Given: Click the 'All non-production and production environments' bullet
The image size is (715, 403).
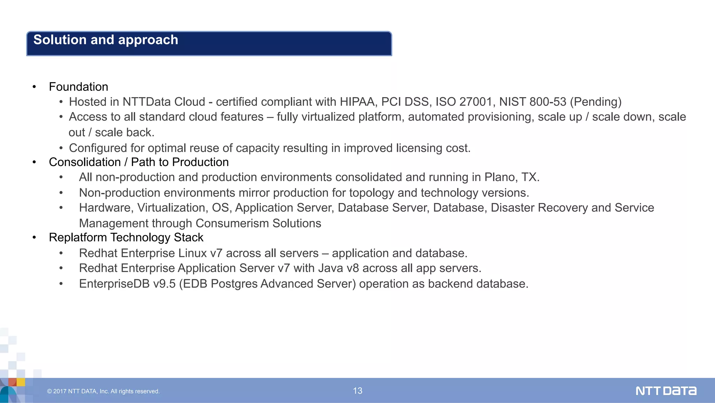Looking at the screenshot, I should [309, 177].
